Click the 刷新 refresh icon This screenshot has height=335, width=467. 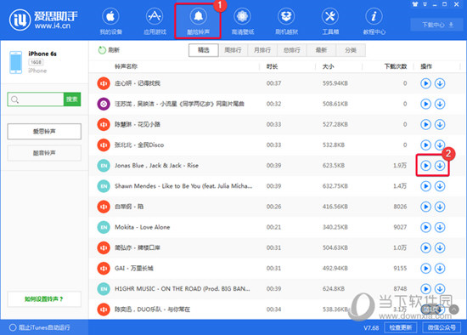click(102, 50)
